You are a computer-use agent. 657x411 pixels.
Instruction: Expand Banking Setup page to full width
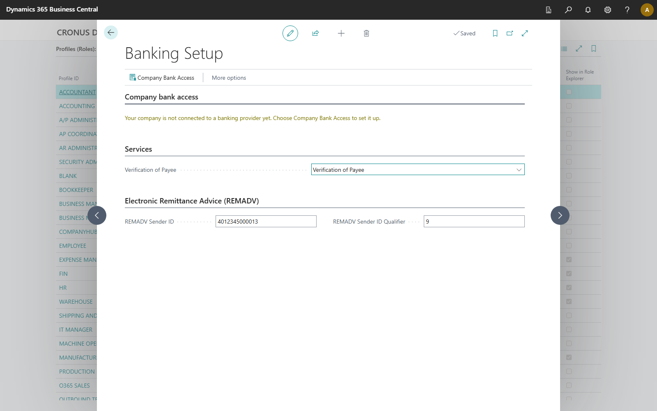pos(525,33)
